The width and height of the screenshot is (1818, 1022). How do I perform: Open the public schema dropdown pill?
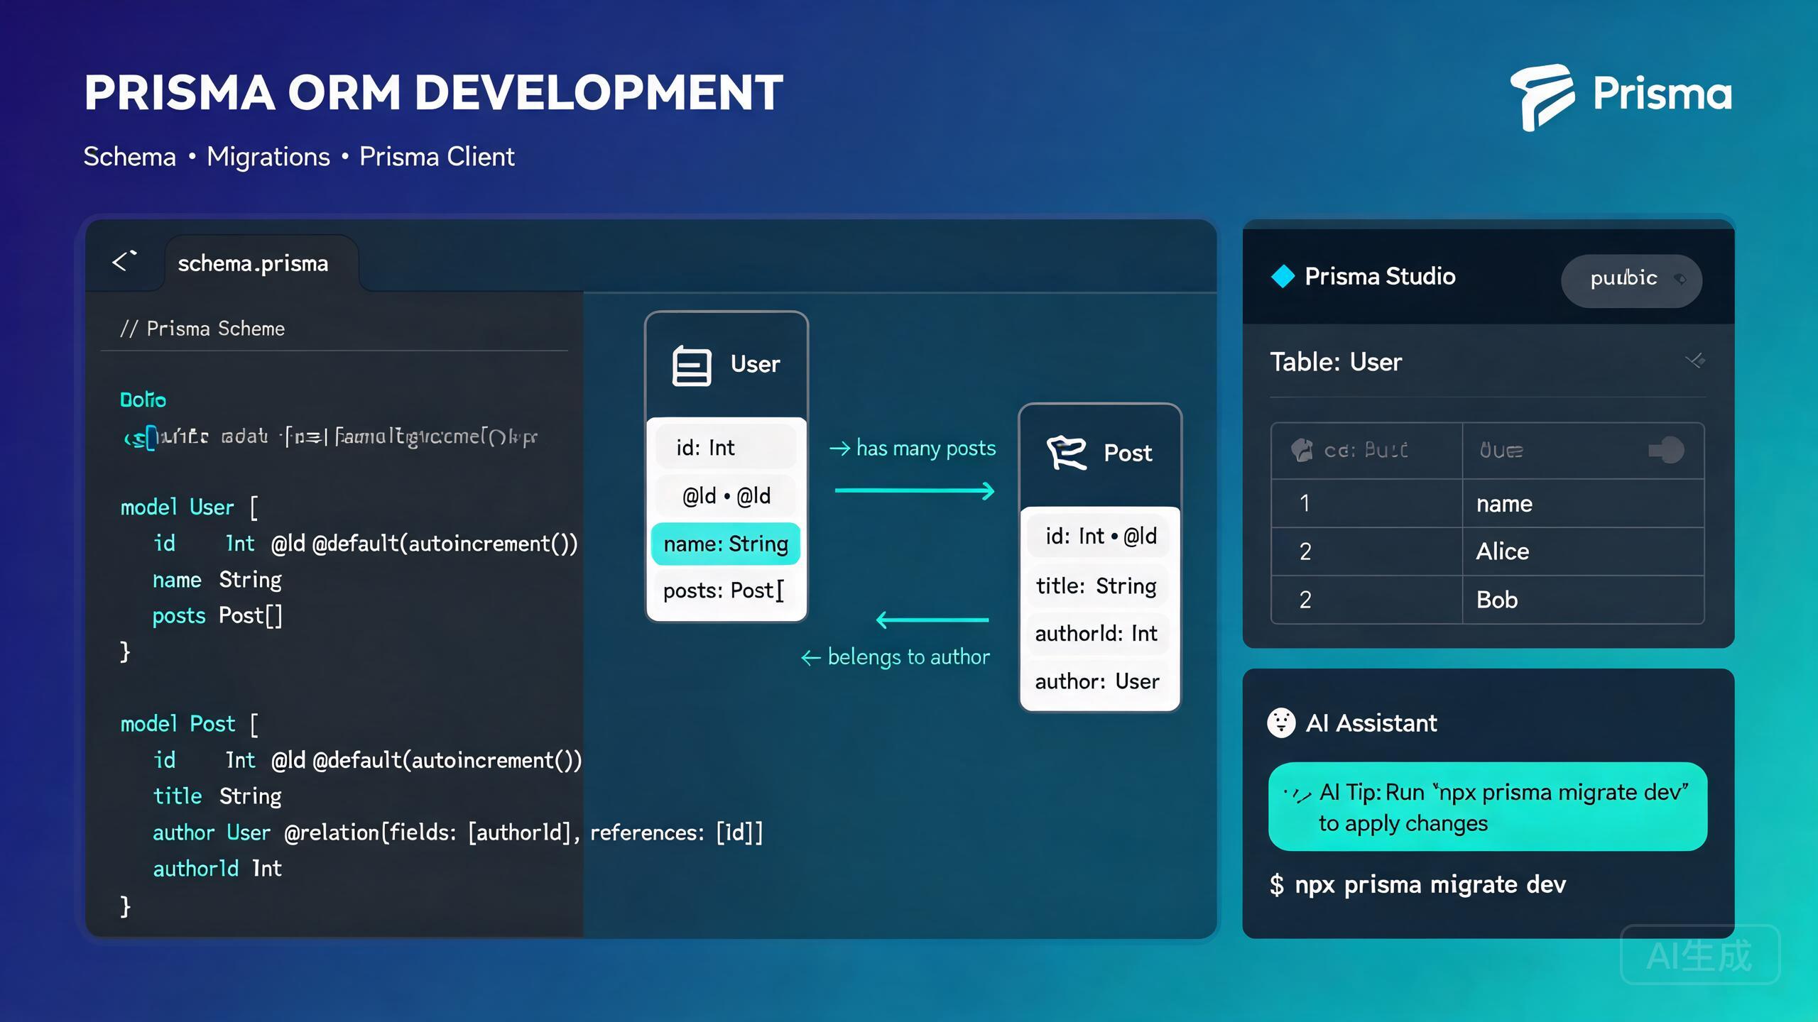[1631, 280]
